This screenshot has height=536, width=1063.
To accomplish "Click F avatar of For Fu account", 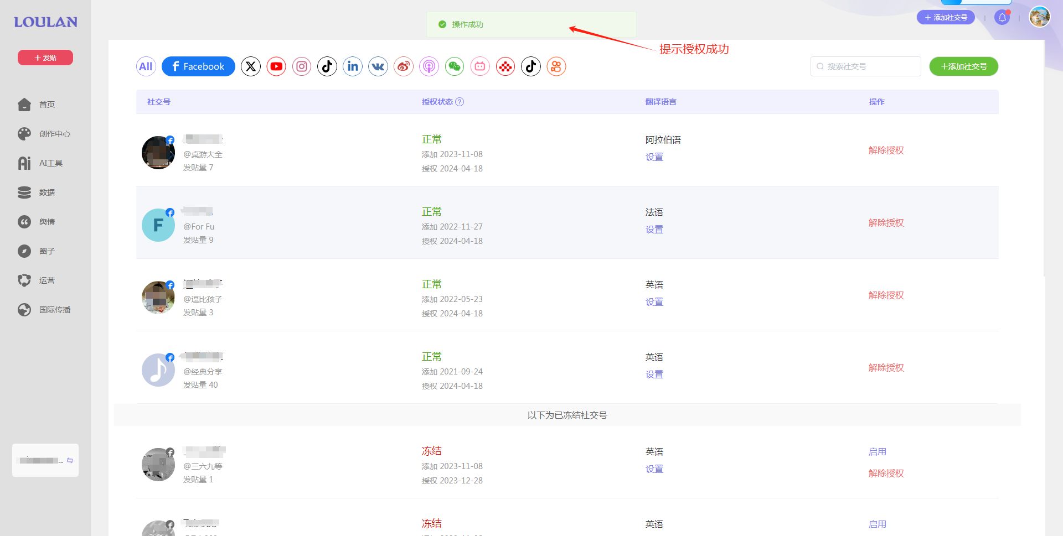I will [158, 225].
